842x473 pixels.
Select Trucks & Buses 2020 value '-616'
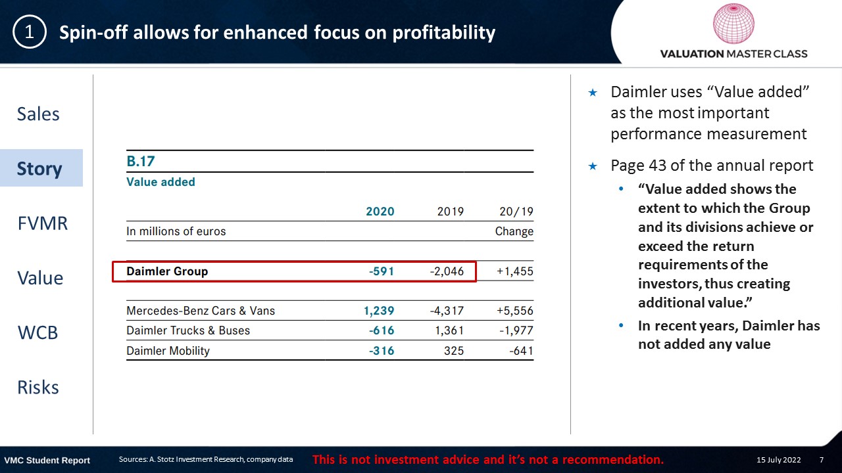coord(382,330)
